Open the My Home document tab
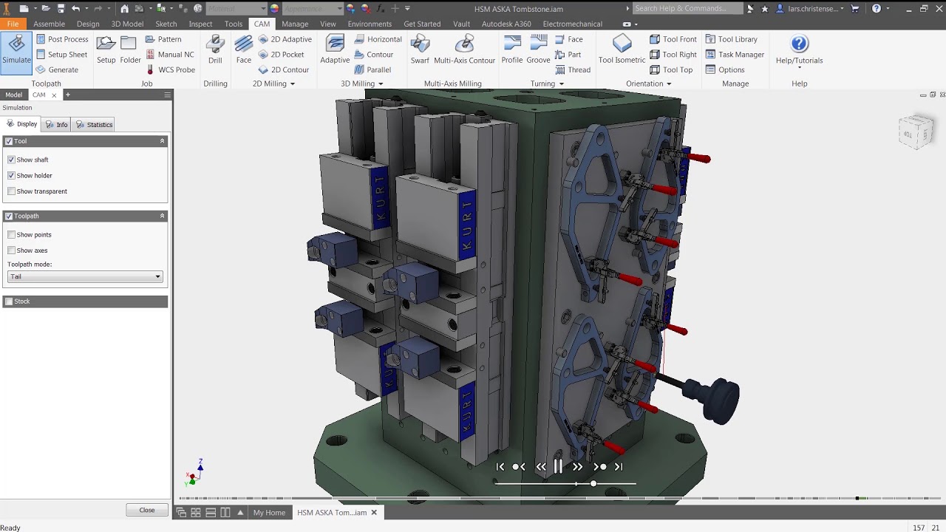The height and width of the screenshot is (532, 946). tap(269, 512)
